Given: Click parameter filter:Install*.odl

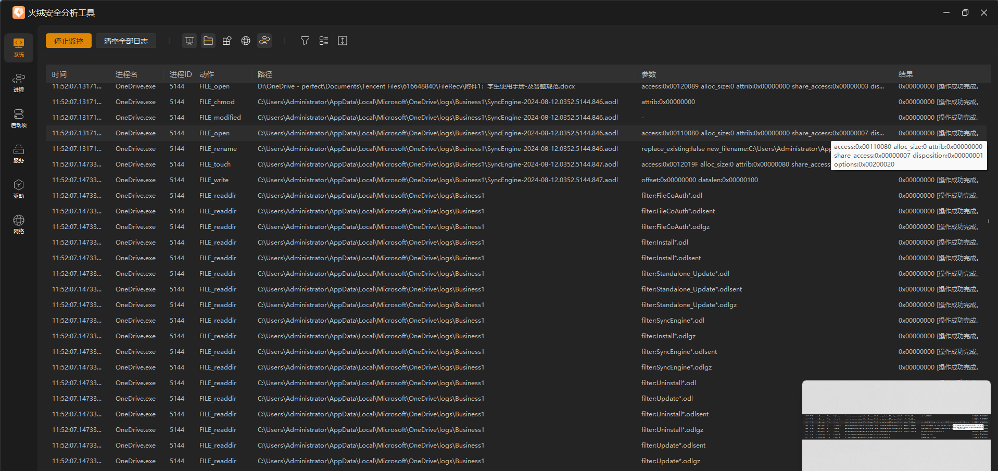Looking at the screenshot, I should [664, 243].
